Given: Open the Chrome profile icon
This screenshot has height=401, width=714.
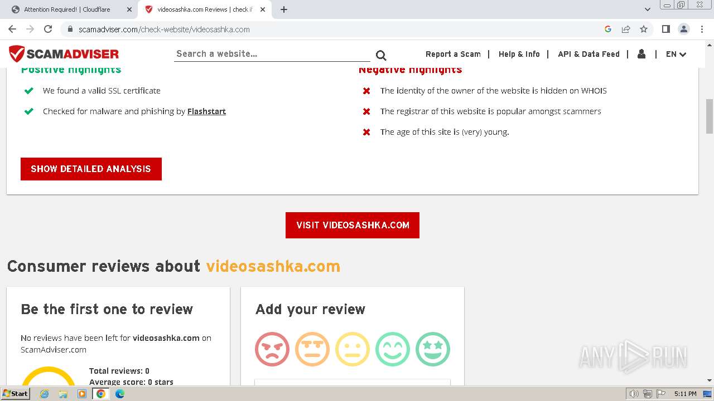Looking at the screenshot, I should coord(683,29).
